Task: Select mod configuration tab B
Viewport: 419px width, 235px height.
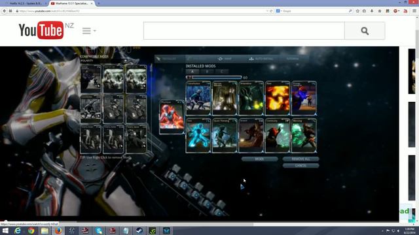Action: pos(207,72)
